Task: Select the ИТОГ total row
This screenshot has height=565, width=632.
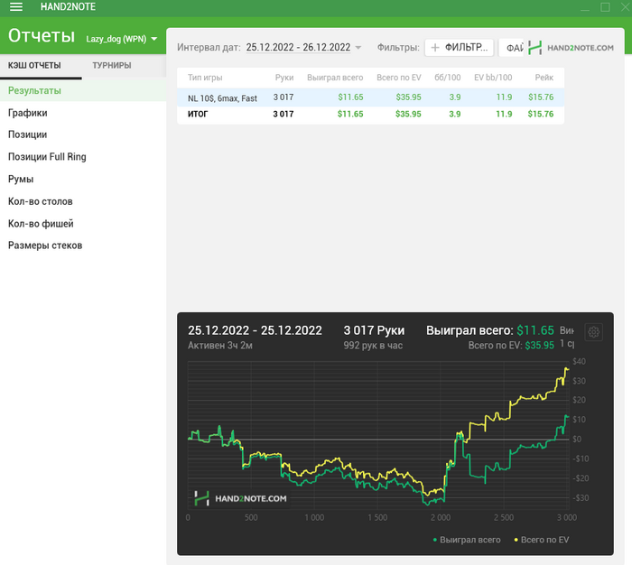Action: [x=370, y=114]
